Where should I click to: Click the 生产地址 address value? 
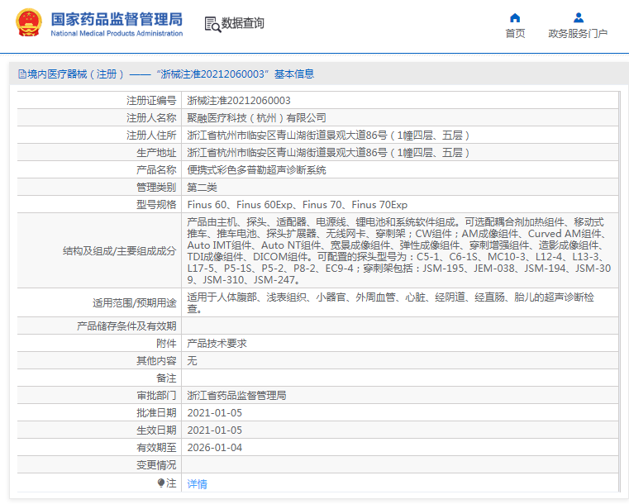pos(328,152)
